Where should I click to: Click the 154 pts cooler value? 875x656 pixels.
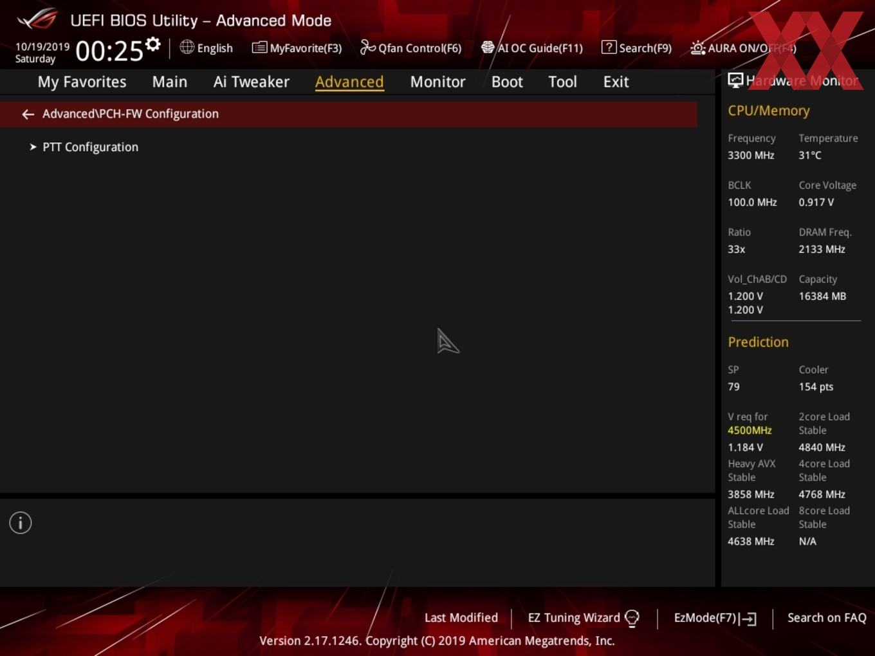[816, 387]
